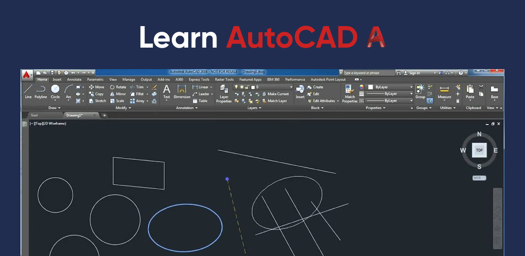Expand the Properties panel
Viewport: 525px width, 256px height.
(x=376, y=108)
